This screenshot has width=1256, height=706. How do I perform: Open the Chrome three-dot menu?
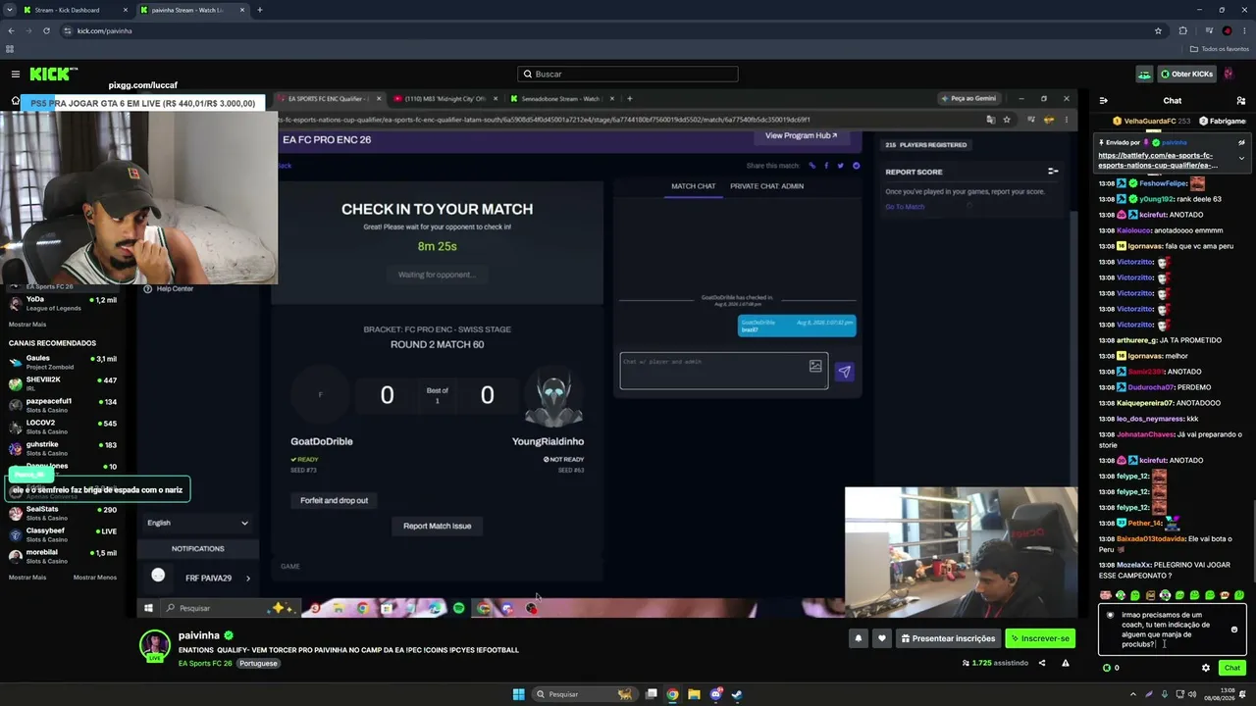click(1245, 30)
